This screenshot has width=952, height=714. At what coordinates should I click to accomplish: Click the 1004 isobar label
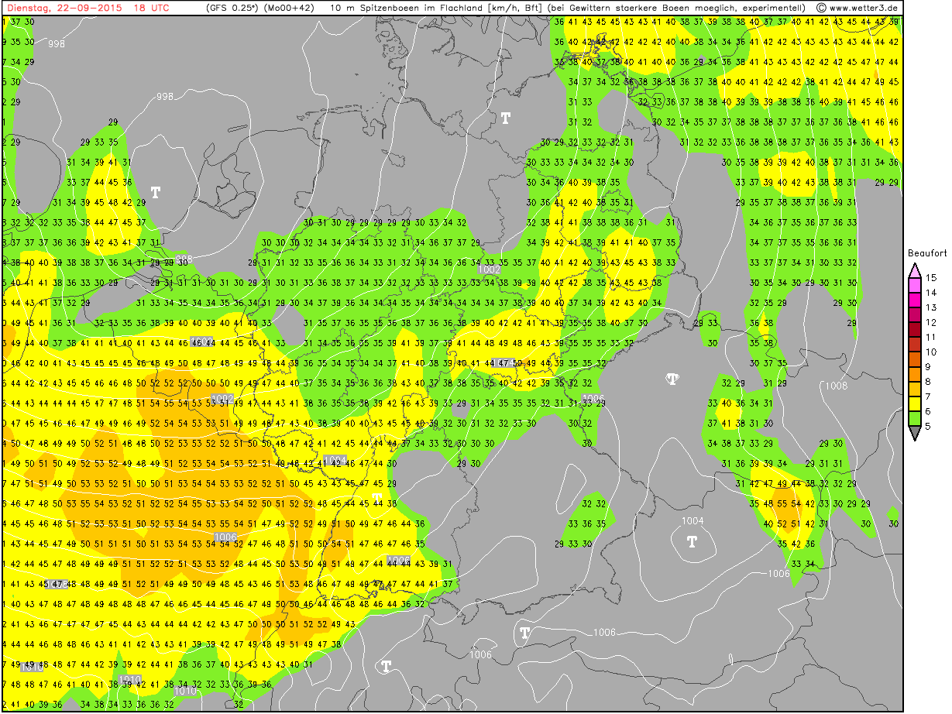pos(693,520)
